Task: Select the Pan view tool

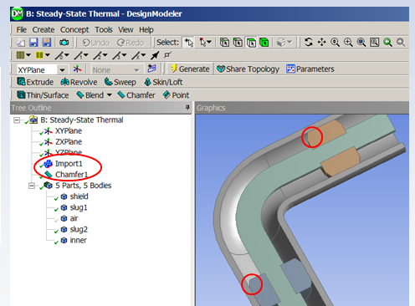Action: click(x=321, y=43)
